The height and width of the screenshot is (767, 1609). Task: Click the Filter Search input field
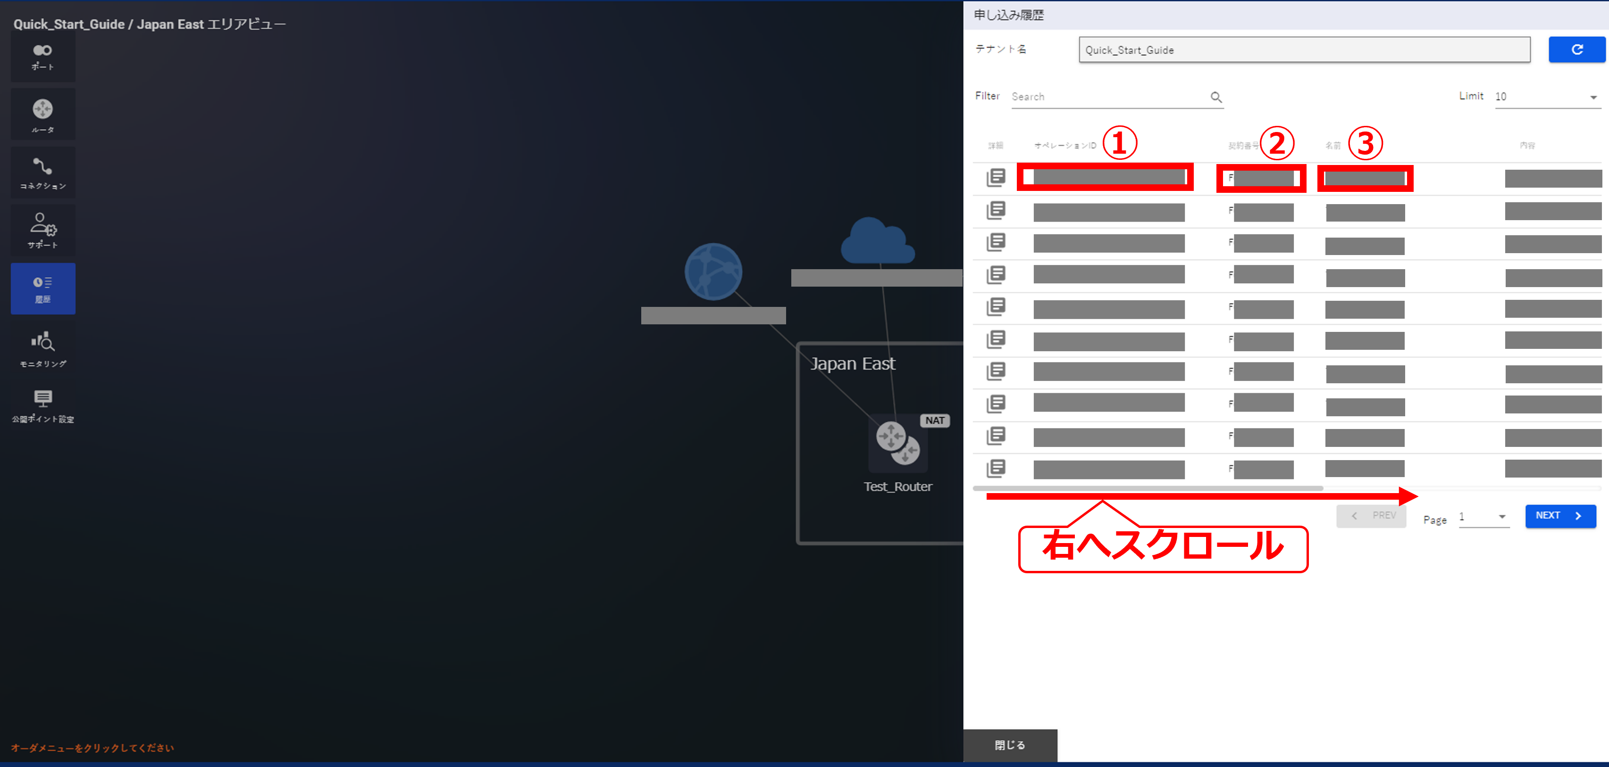coord(1109,97)
